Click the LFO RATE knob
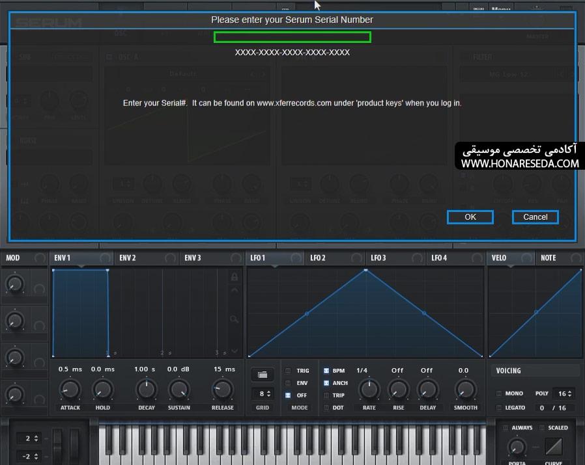This screenshot has width=585, height=465. (369, 390)
